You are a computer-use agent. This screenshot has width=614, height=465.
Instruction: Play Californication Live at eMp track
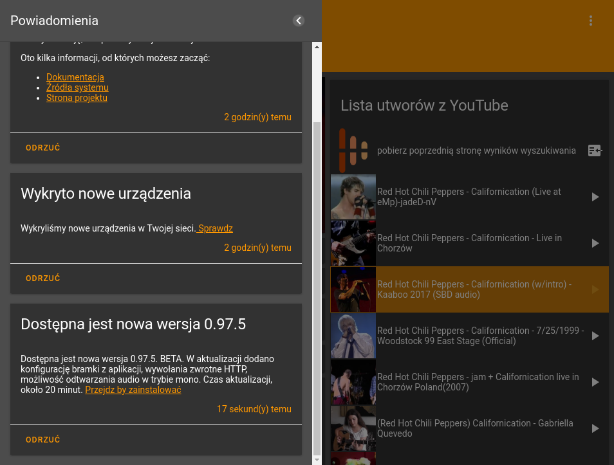pos(595,197)
